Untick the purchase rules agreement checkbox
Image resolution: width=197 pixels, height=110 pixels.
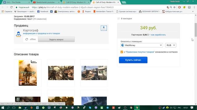(x=122, y=52)
